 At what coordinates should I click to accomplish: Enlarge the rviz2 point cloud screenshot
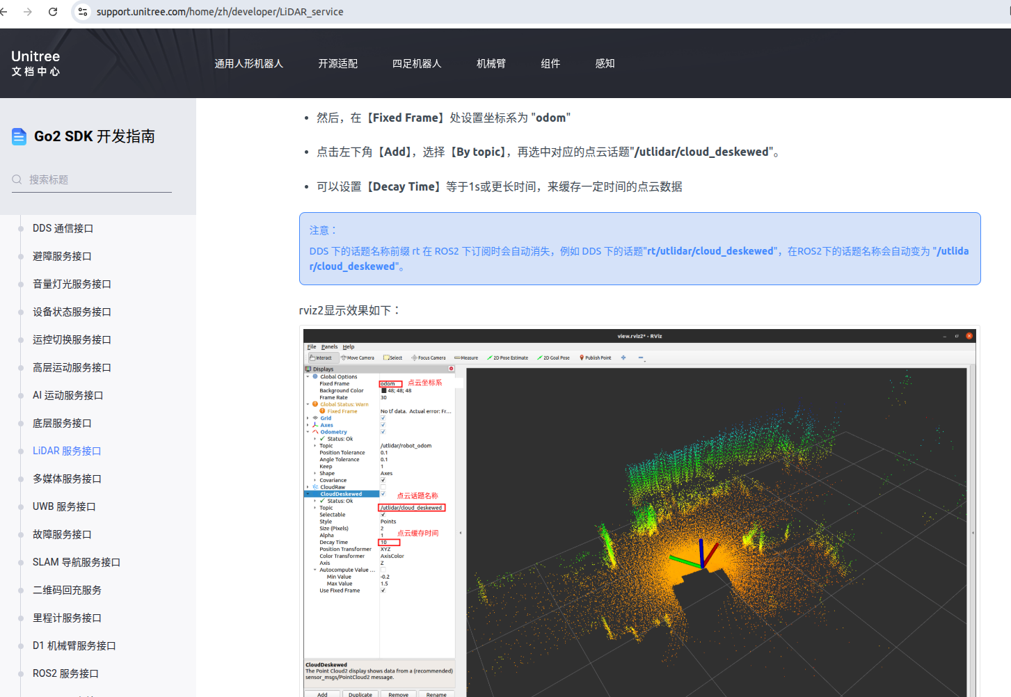pos(639,513)
